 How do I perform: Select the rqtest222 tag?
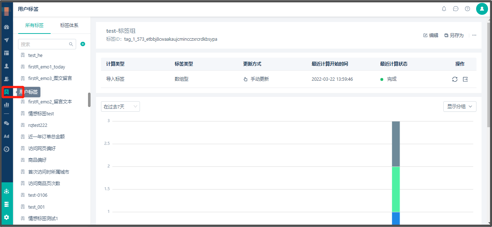(38, 125)
